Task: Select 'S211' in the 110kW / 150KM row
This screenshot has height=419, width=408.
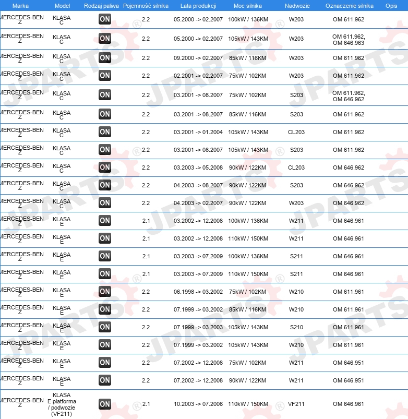Action: tap(296, 274)
